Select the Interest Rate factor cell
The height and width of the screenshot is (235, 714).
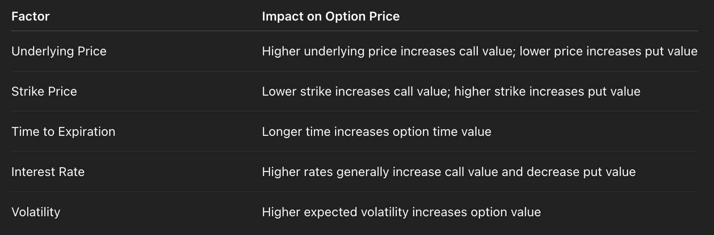(48, 172)
